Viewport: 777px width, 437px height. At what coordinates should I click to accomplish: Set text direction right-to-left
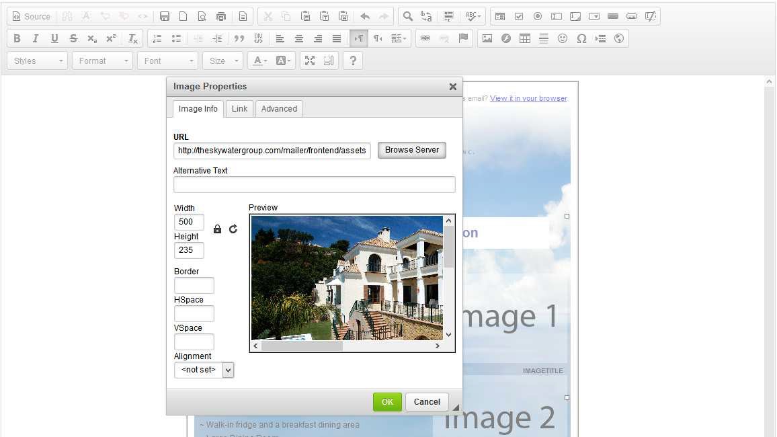(378, 38)
